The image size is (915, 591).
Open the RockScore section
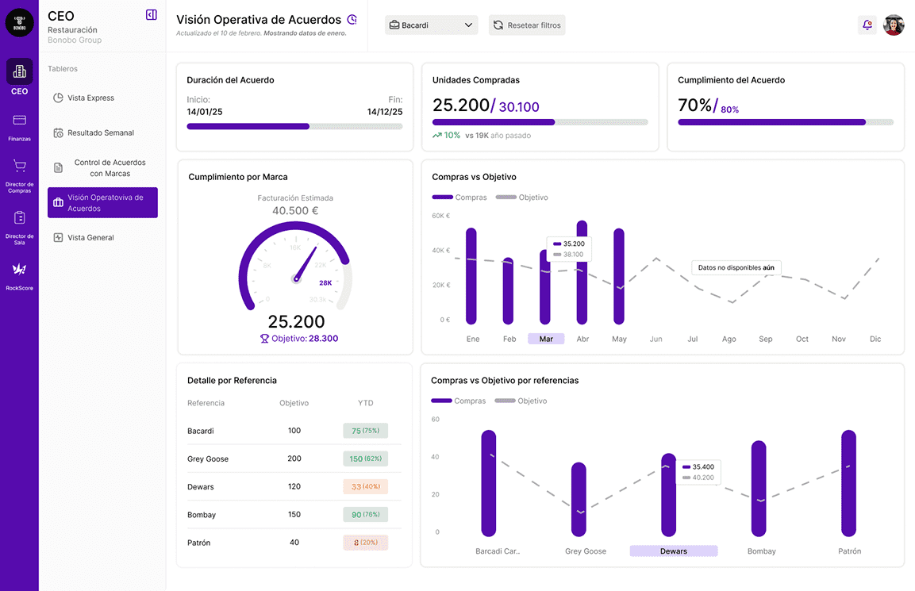pyautogui.click(x=20, y=270)
